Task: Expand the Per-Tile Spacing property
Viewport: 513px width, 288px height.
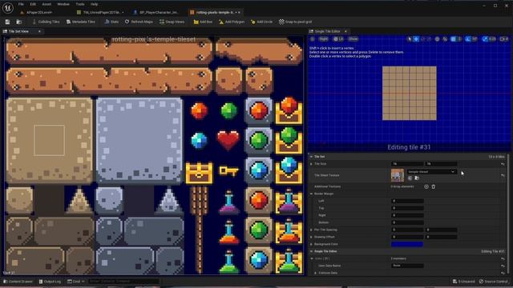Action: [x=311, y=230]
